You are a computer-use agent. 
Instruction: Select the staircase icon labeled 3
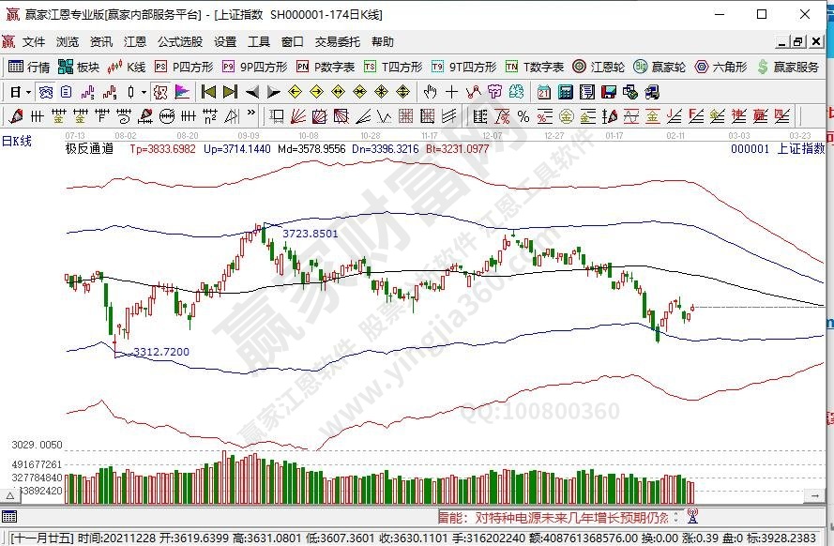88,93
